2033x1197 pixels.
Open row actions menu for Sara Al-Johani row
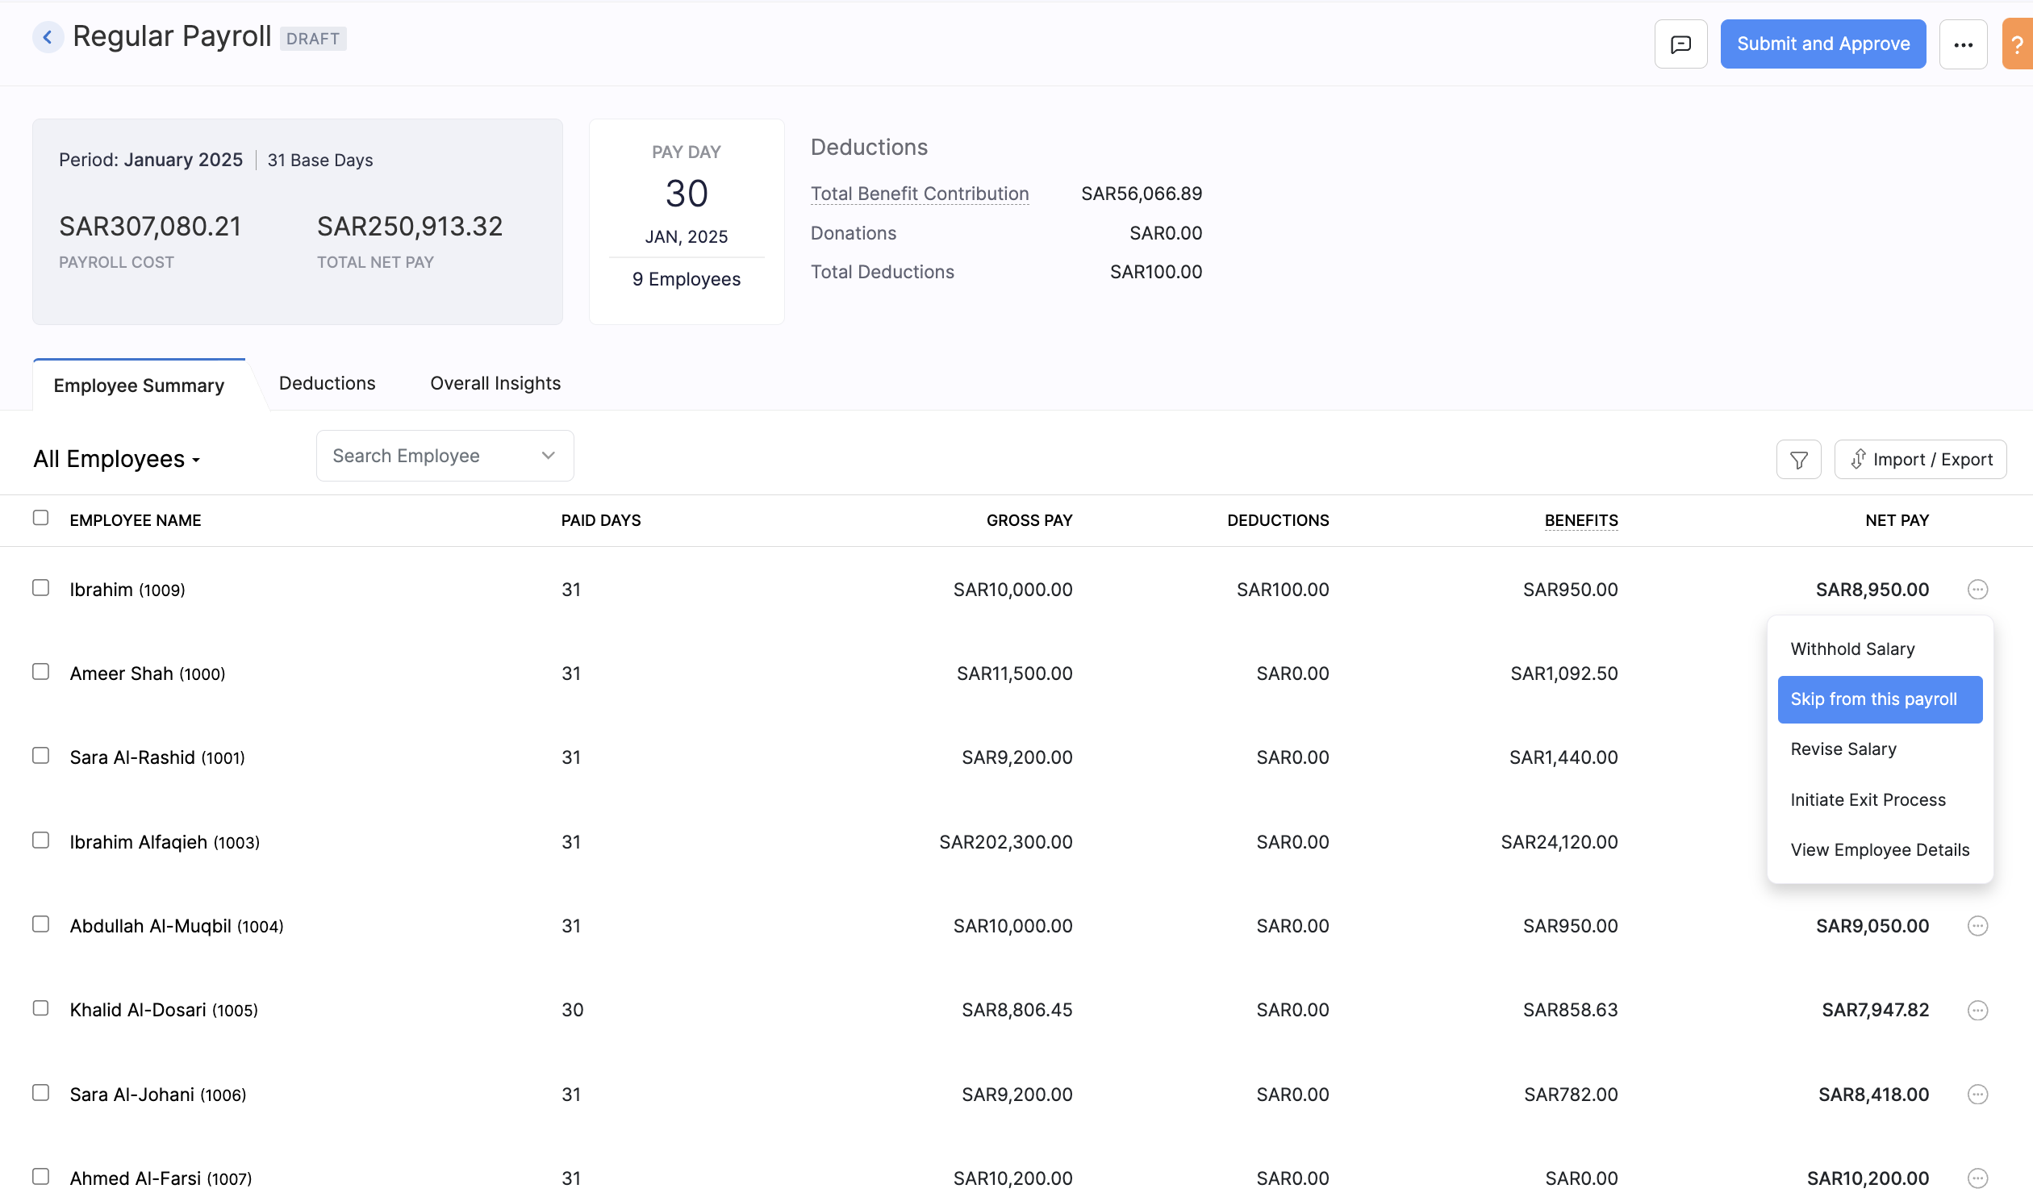tap(1977, 1094)
